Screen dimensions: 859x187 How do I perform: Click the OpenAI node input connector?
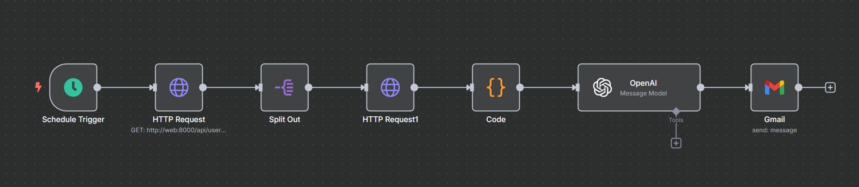(x=577, y=88)
